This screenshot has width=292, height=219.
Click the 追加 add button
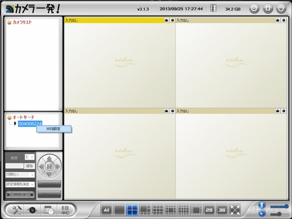point(29,166)
